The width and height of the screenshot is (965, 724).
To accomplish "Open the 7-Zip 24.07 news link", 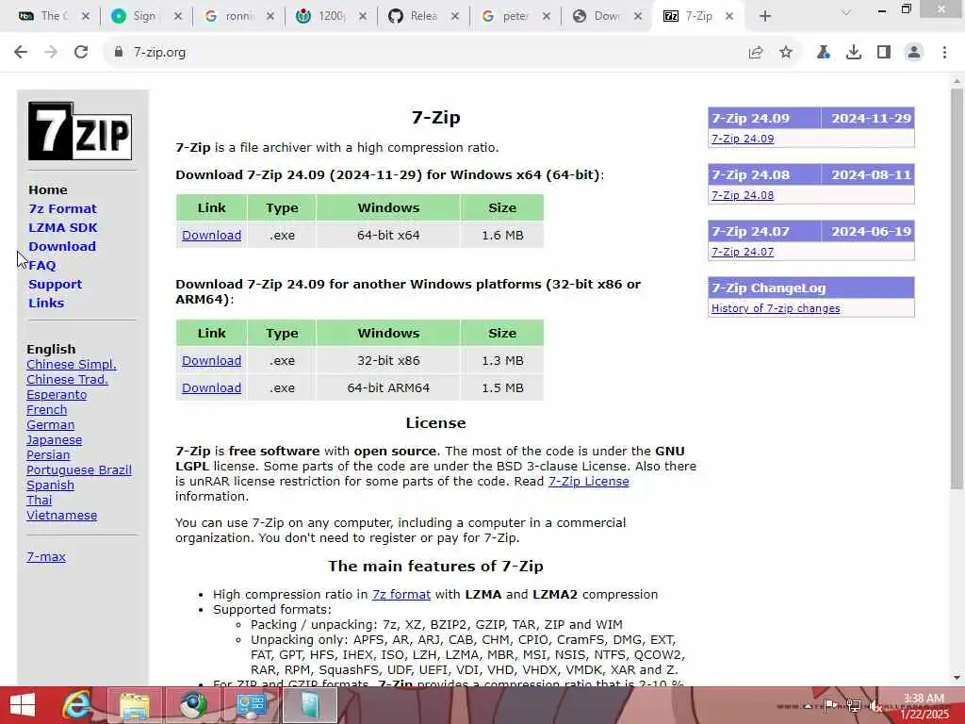I will click(x=743, y=252).
